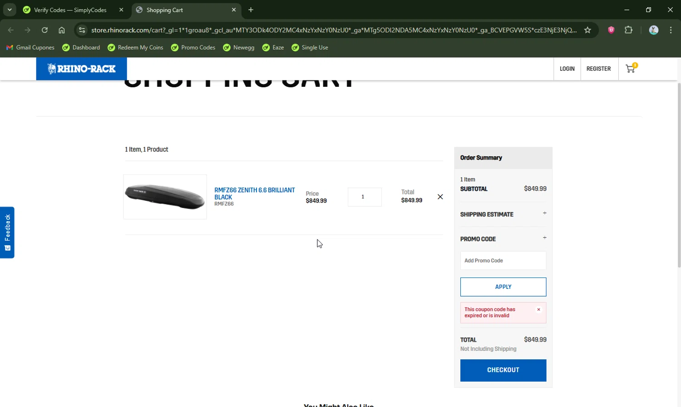681x407 pixels.
Task: Click the APPLY promo button
Action: click(503, 287)
